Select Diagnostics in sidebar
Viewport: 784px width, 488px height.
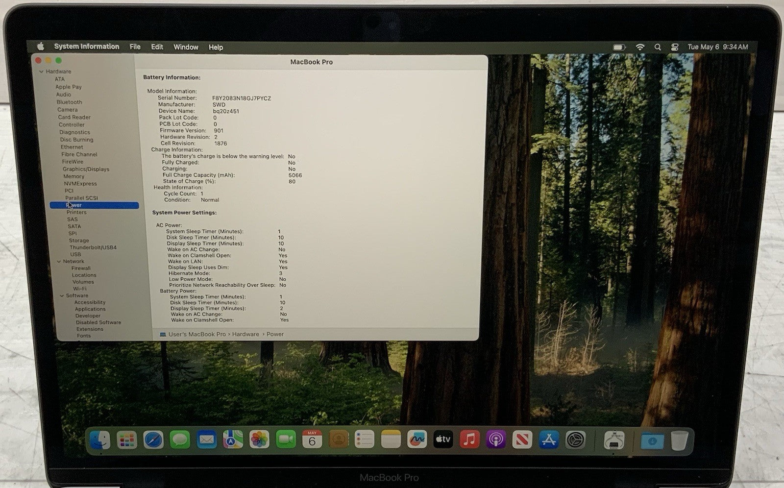[74, 132]
